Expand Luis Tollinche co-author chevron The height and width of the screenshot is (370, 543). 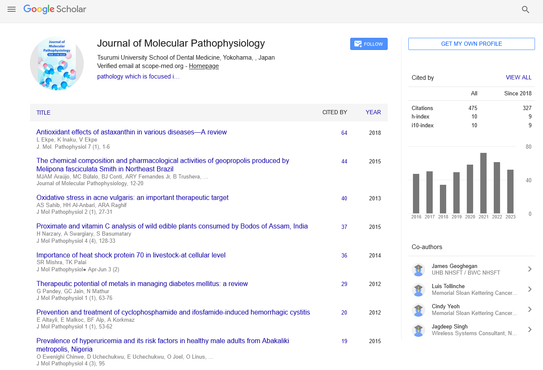(530, 289)
